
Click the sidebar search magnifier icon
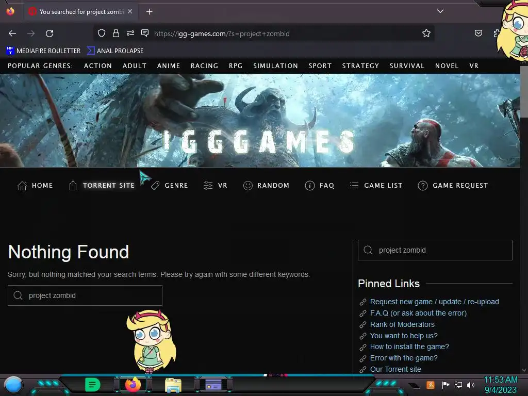368,250
